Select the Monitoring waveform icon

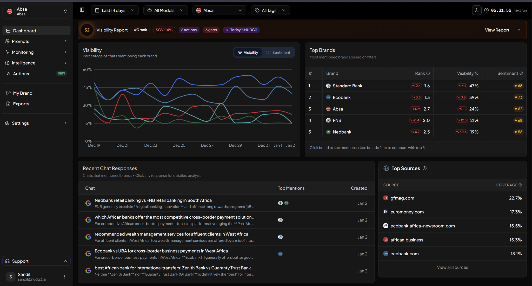[x=8, y=52]
